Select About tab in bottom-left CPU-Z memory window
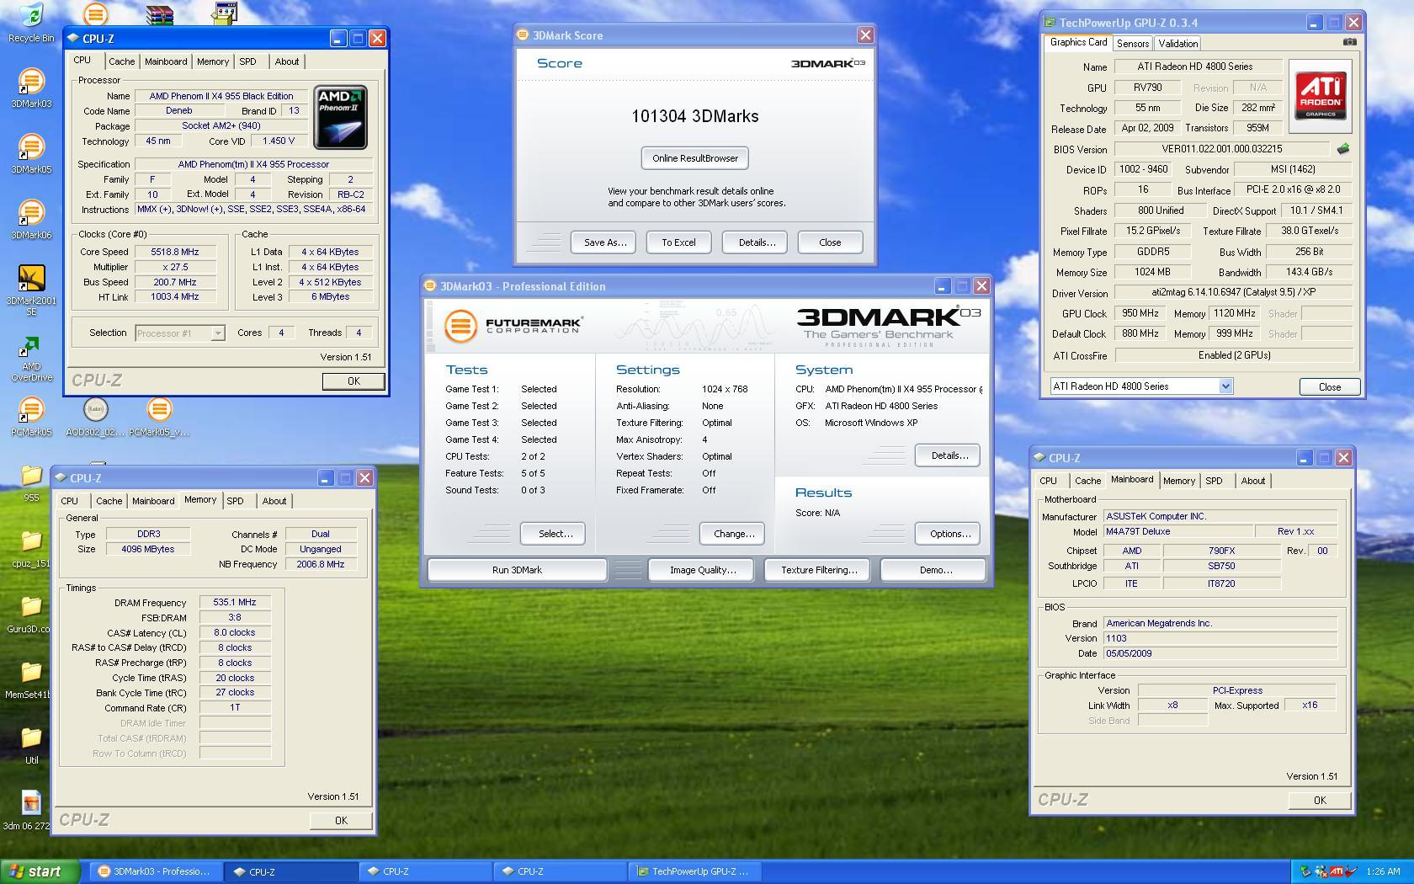1414x884 pixels. [x=274, y=501]
